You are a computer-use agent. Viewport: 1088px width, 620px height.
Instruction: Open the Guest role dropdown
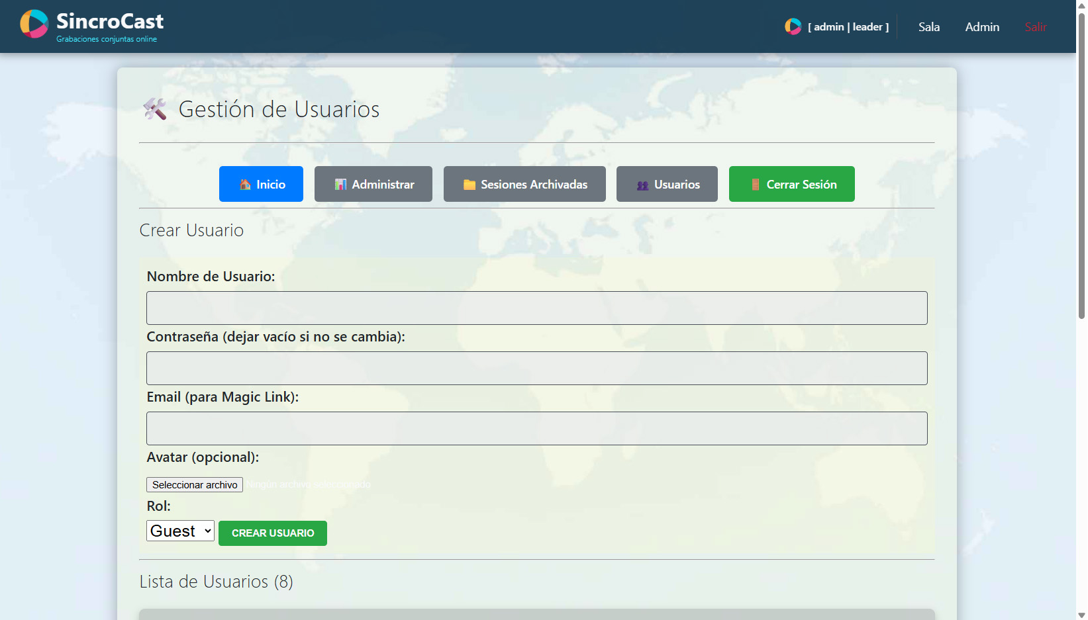click(179, 531)
